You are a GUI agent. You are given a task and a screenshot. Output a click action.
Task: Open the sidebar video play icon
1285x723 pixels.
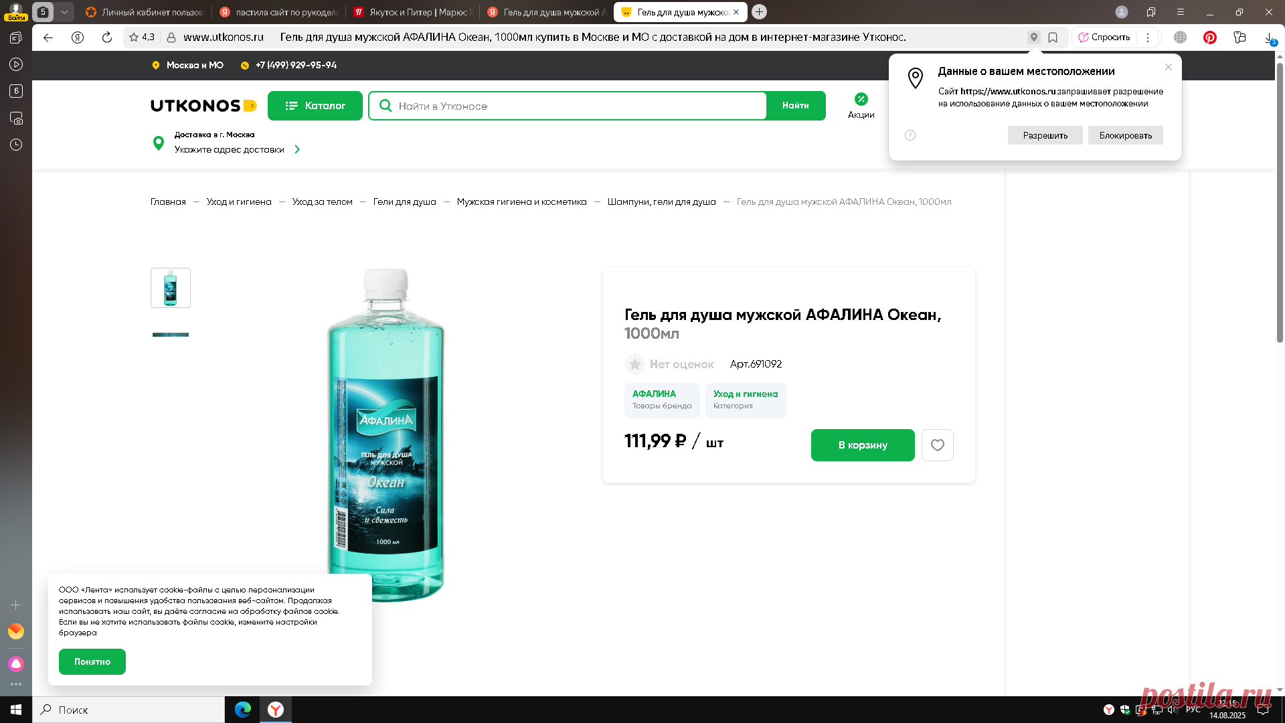[x=16, y=64]
